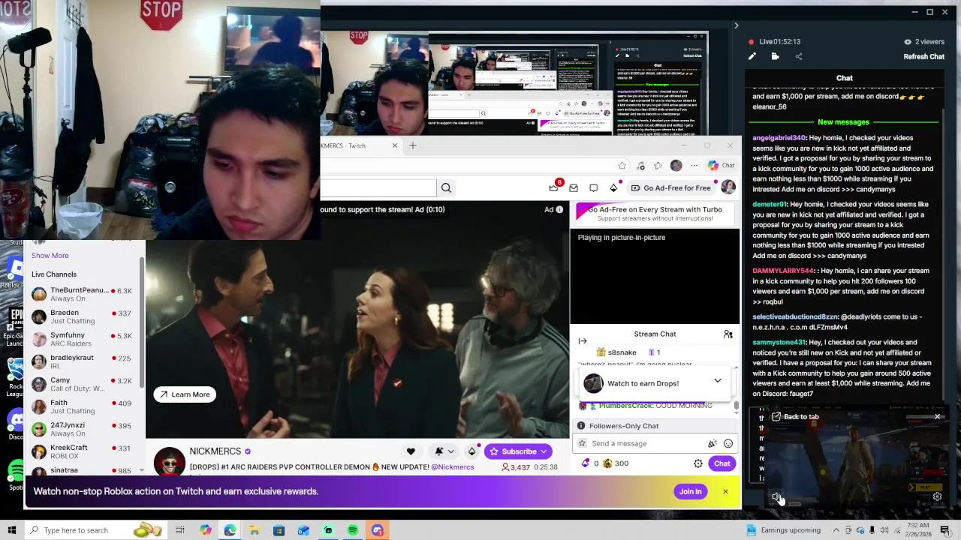
Task: Open browser settings three-dots menu
Action: pos(694,166)
